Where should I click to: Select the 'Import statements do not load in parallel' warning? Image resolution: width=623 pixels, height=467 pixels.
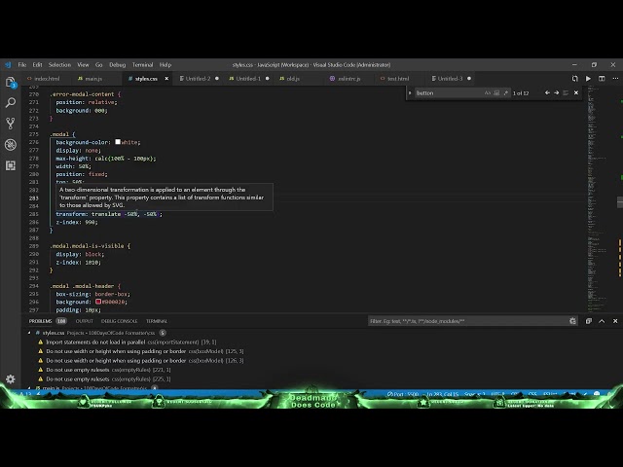click(x=131, y=341)
